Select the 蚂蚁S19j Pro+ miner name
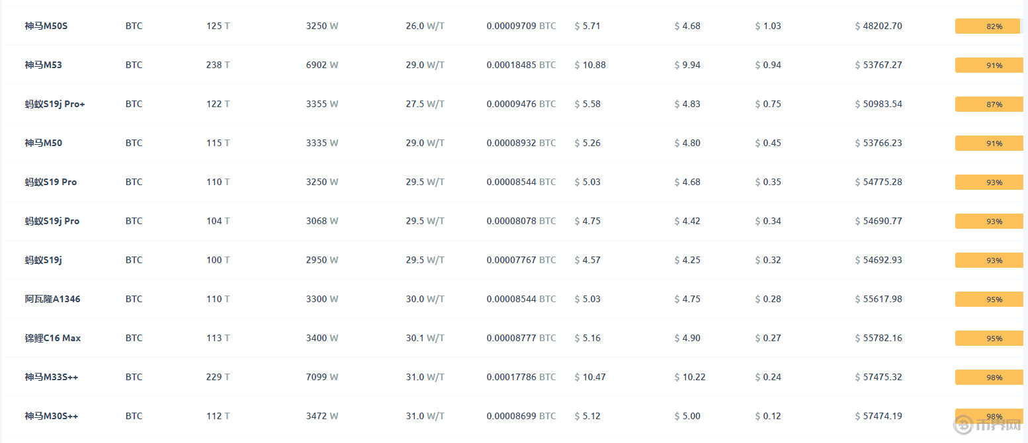 [x=55, y=104]
